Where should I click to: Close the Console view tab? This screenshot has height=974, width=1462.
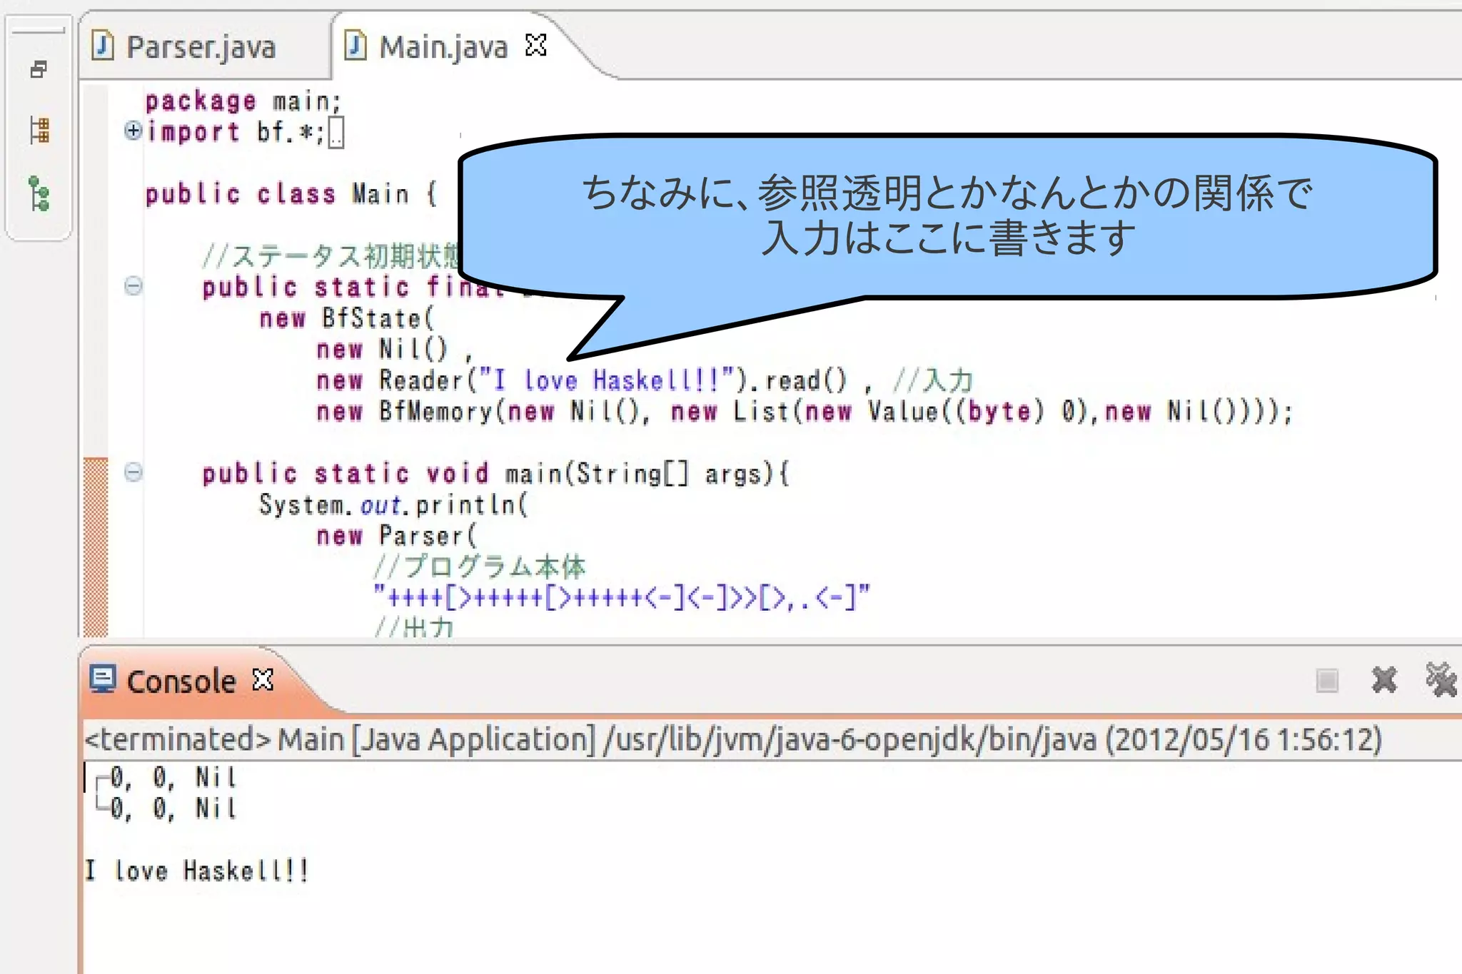[263, 680]
